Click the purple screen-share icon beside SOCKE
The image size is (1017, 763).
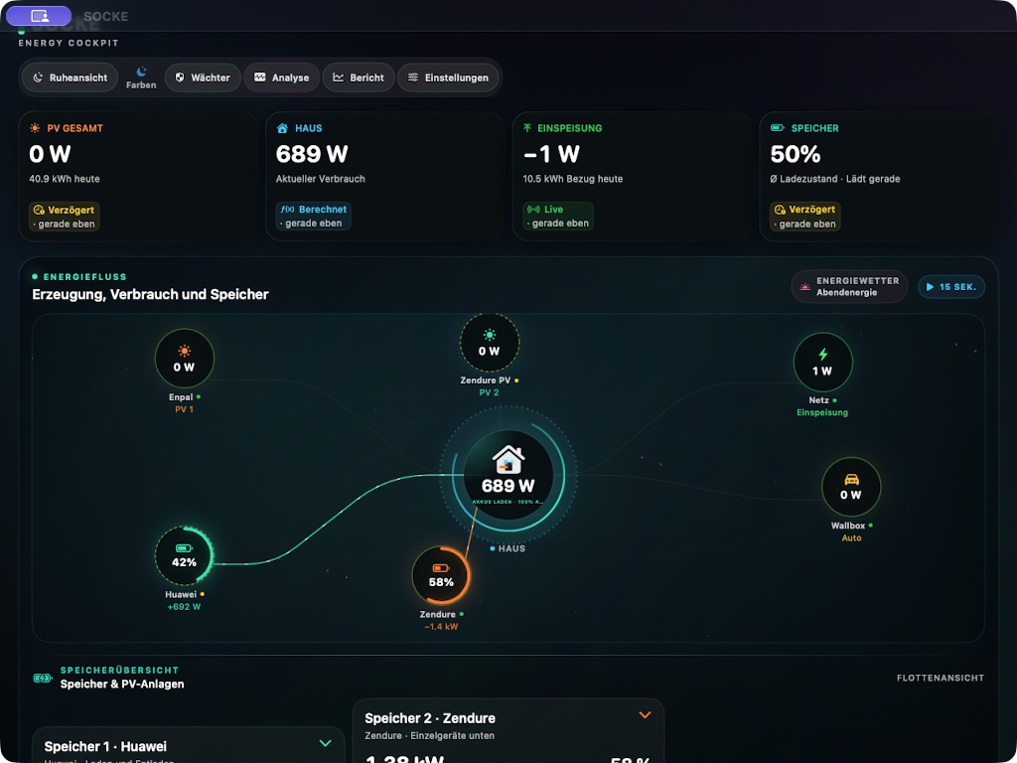pyautogui.click(x=39, y=16)
